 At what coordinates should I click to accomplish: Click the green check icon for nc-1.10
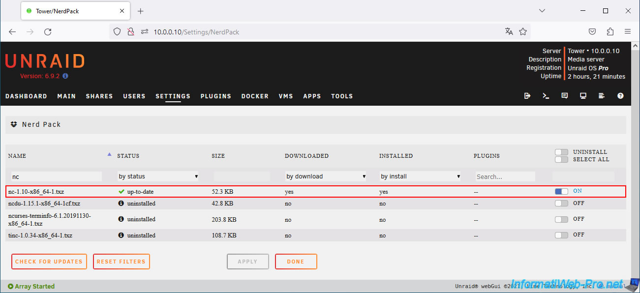coord(122,191)
